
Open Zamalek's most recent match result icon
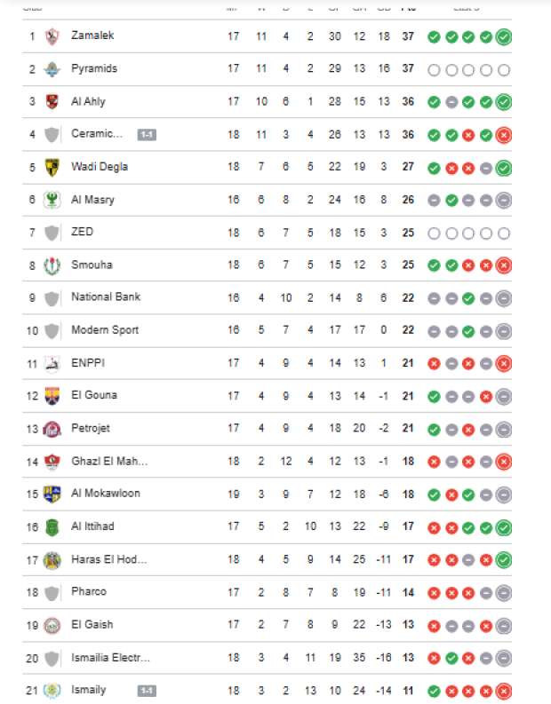(x=504, y=36)
